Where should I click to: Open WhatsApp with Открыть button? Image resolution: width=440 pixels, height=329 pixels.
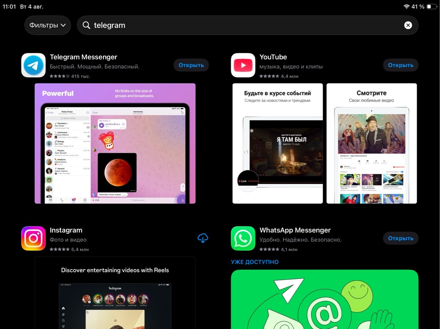[401, 239]
